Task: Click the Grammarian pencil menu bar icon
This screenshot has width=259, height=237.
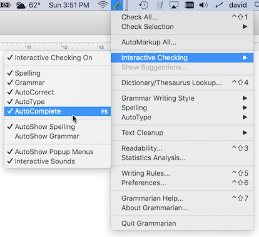Action: tap(117, 5)
